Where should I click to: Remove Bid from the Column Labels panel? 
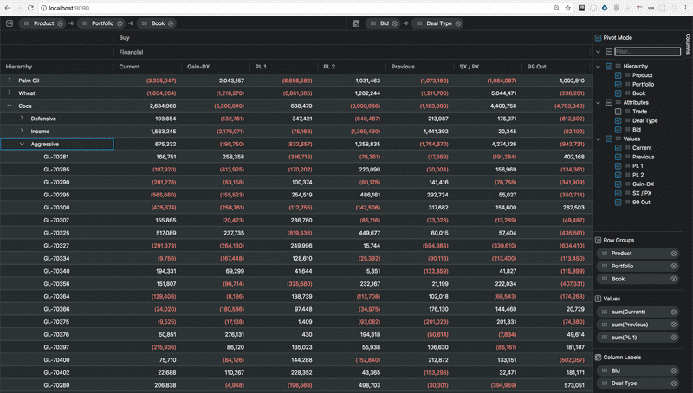(x=674, y=370)
